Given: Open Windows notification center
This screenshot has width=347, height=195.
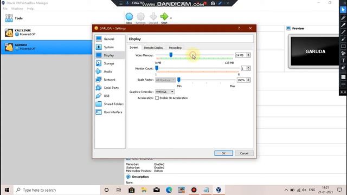Looking at the screenshot, I should coord(339,190).
